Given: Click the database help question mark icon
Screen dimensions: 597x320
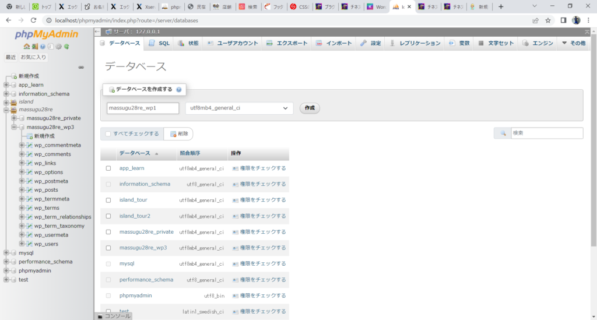Looking at the screenshot, I should click(x=178, y=90).
